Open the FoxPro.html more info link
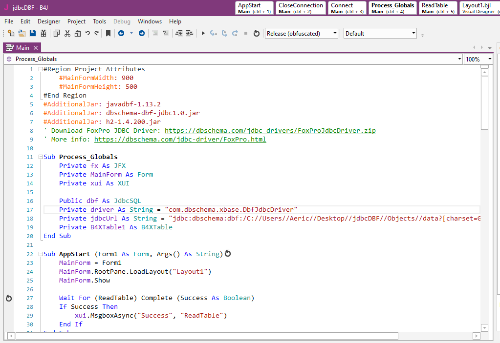The image size is (500, 343). [180, 140]
